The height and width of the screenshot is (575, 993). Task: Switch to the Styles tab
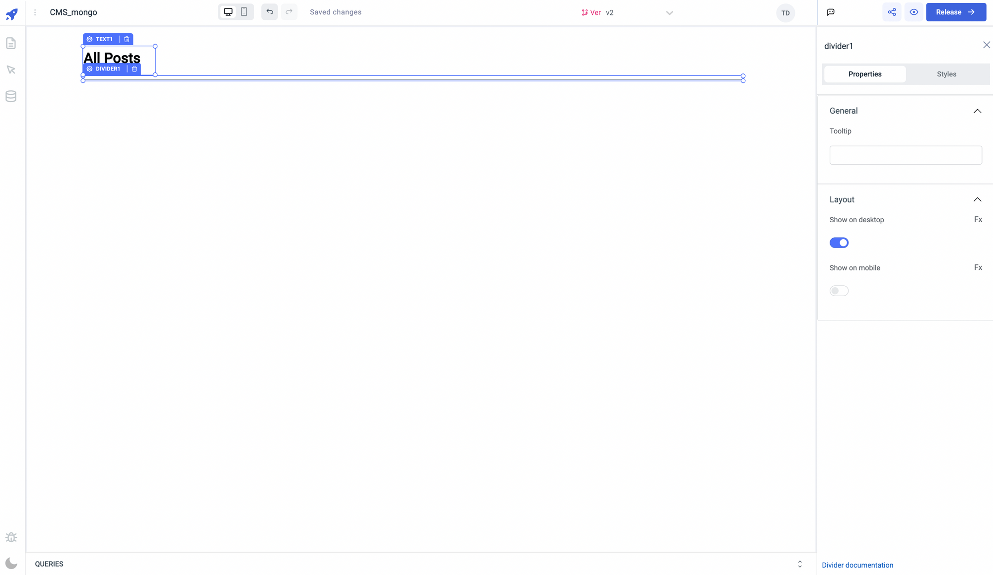(x=946, y=74)
